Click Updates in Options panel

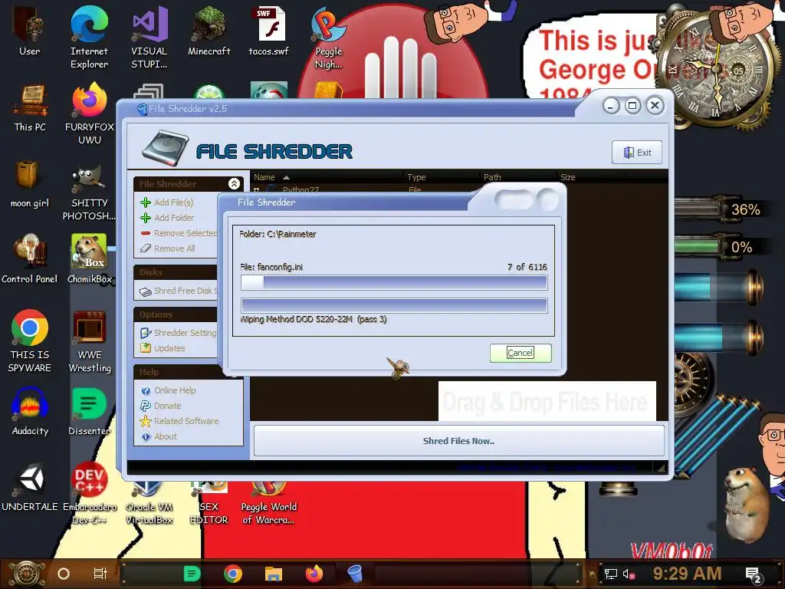163,348
